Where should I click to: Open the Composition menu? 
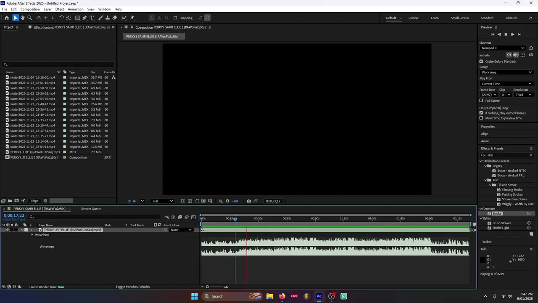pos(30,9)
